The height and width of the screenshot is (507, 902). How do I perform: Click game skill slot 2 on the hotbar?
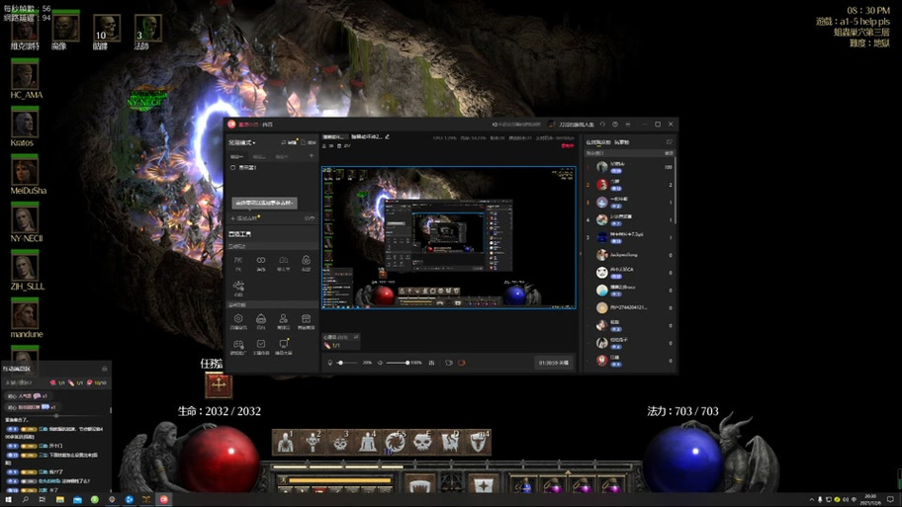click(313, 442)
